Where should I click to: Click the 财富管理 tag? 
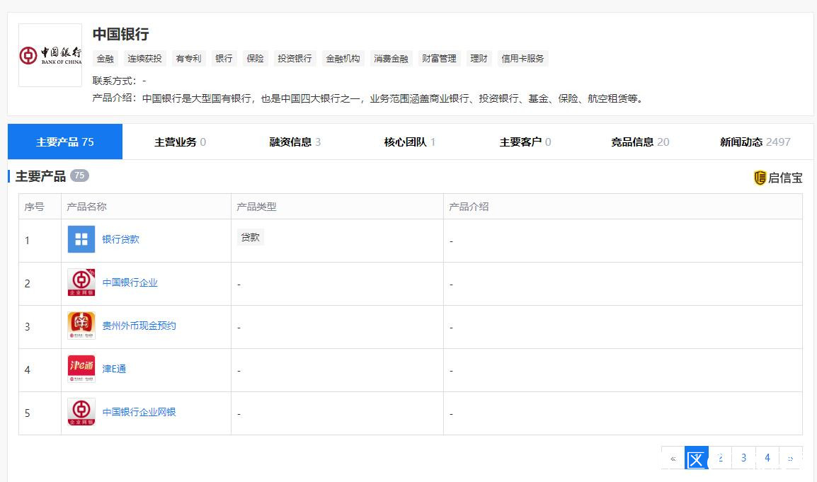(439, 58)
